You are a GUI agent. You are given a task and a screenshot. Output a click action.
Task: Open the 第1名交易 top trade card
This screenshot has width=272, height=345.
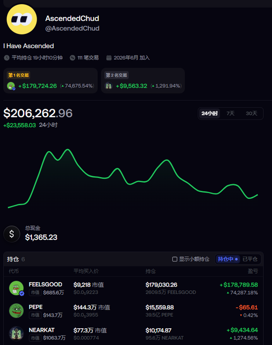[50, 81]
